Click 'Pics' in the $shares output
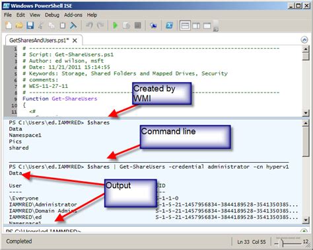Image resolution: width=313 pixels, height=250 pixels. [x=15, y=142]
